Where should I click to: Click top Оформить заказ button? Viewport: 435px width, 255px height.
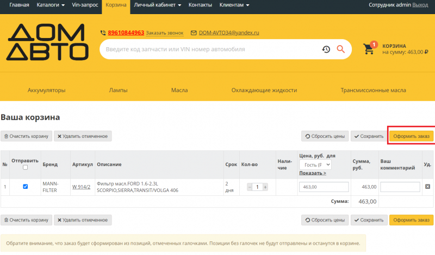411,136
